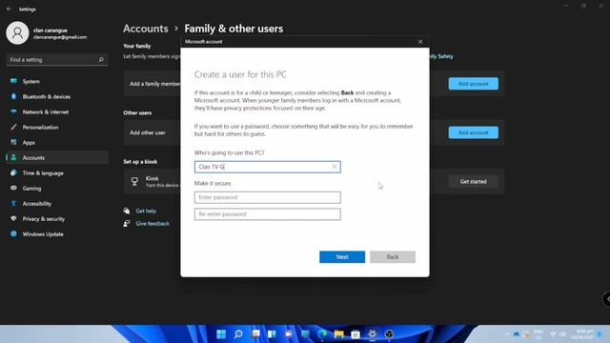
Task: Select Accounts in the settings sidebar
Action: (x=57, y=157)
